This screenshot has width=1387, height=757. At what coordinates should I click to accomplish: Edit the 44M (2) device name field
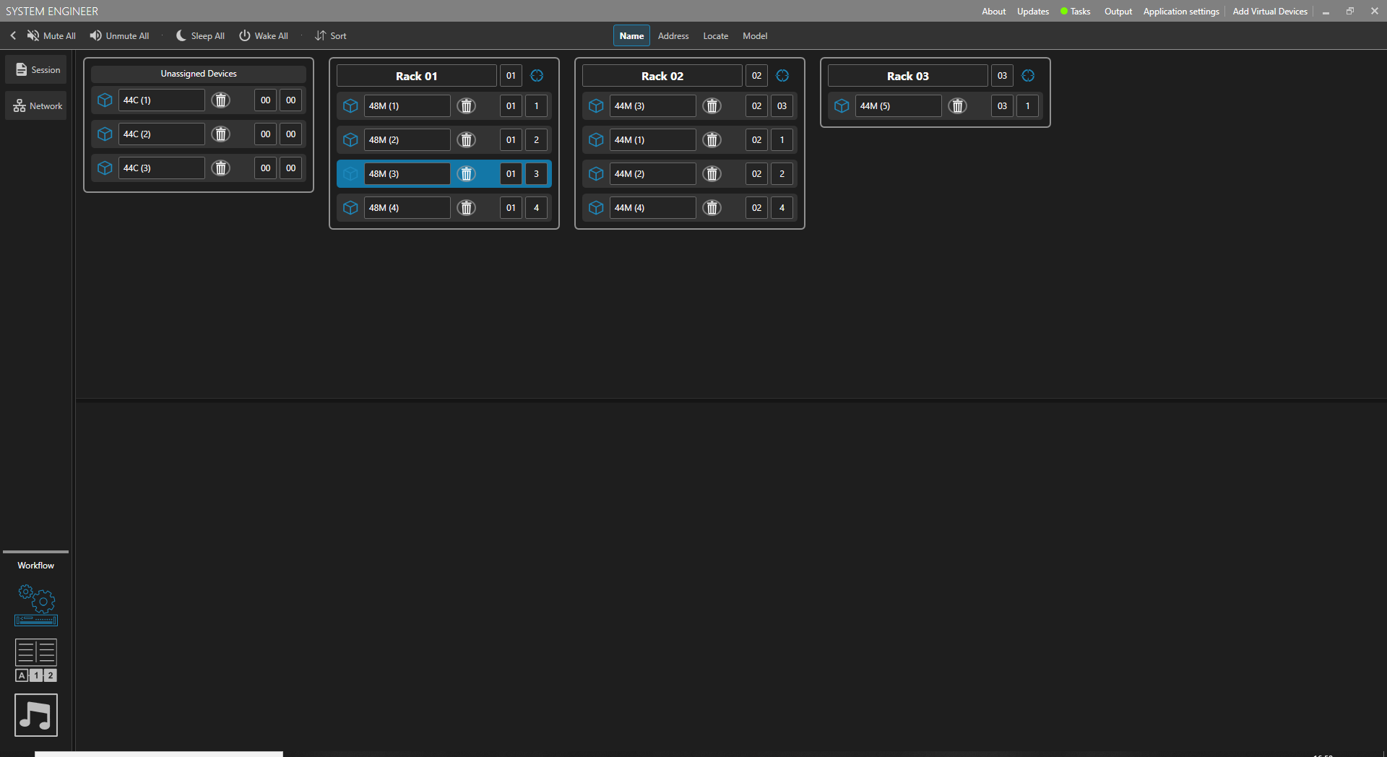[653, 174]
